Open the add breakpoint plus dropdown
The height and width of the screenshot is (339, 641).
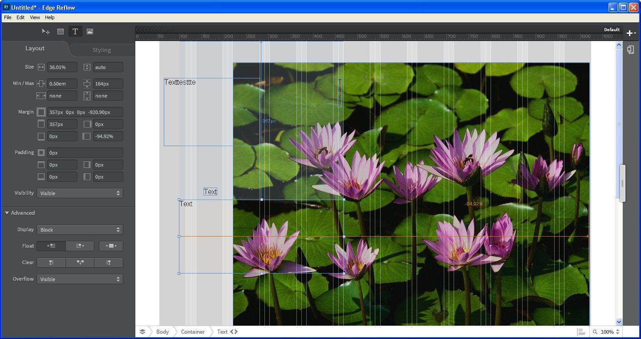coord(631,33)
